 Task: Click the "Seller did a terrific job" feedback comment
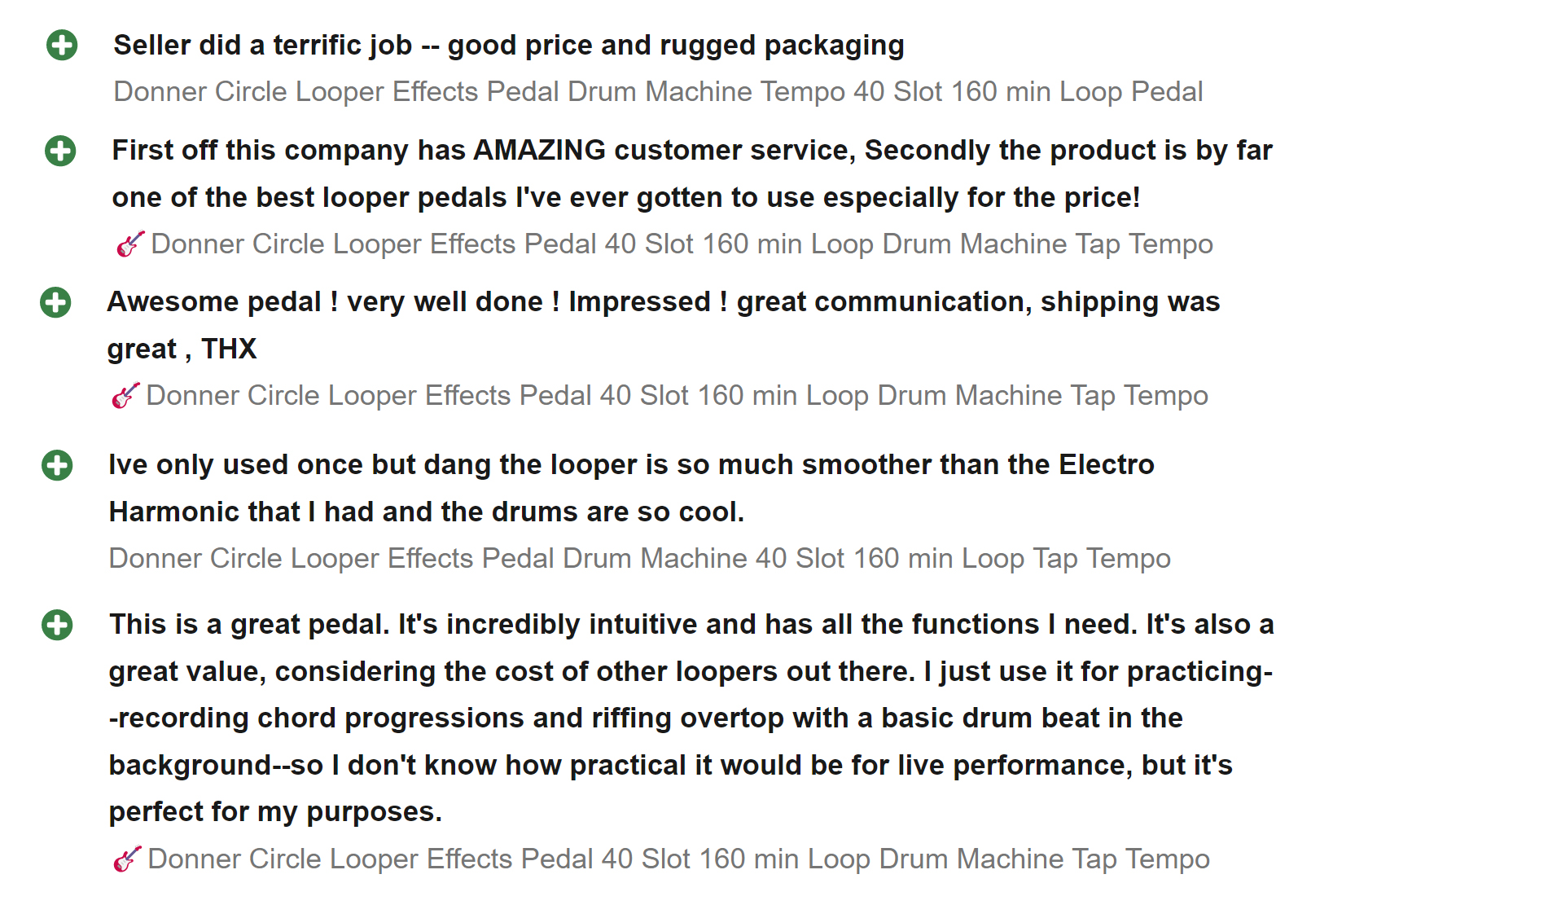pyautogui.click(x=508, y=45)
